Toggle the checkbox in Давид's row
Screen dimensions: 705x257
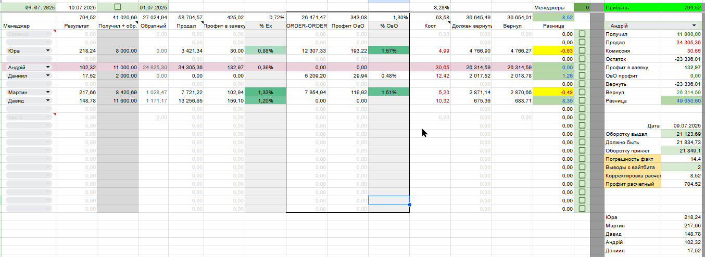582,100
